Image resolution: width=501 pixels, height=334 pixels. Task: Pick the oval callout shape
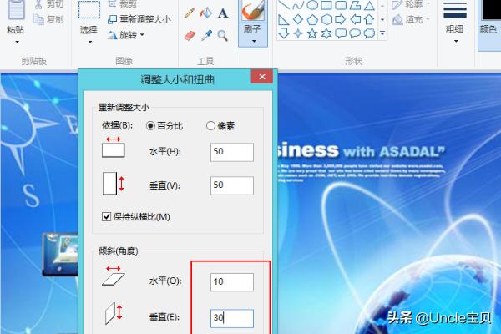click(355, 33)
